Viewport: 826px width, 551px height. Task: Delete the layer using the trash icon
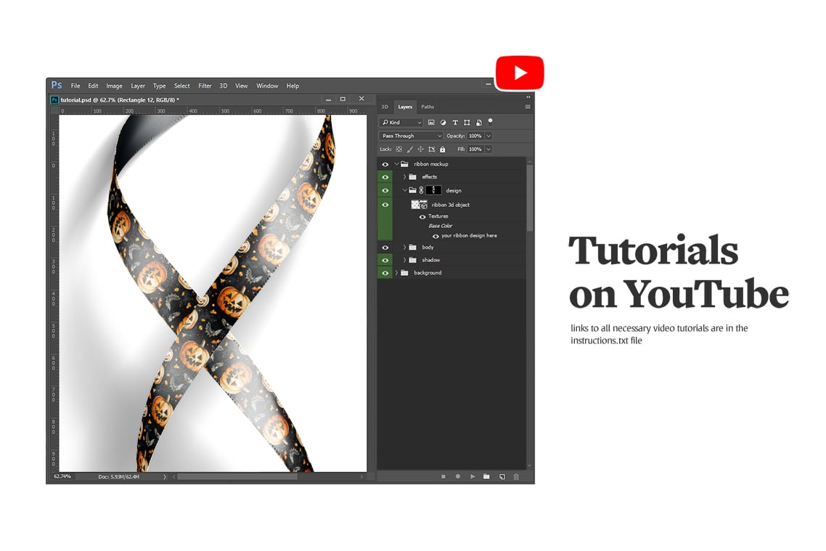coord(516,477)
